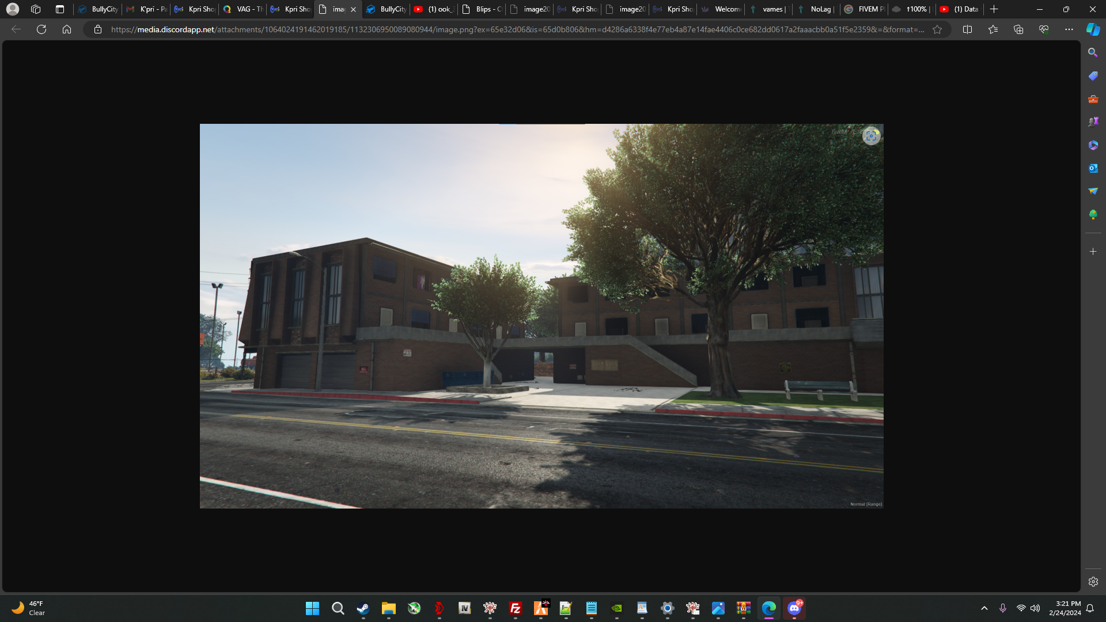Viewport: 1106px width, 622px height.
Task: Switch to the VAG tab
Action: tap(243, 9)
